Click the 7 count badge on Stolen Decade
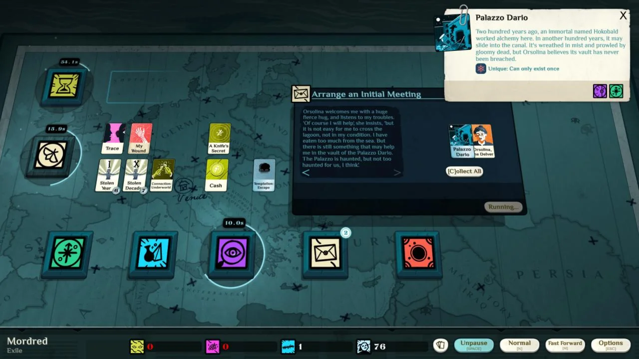 pos(143,190)
